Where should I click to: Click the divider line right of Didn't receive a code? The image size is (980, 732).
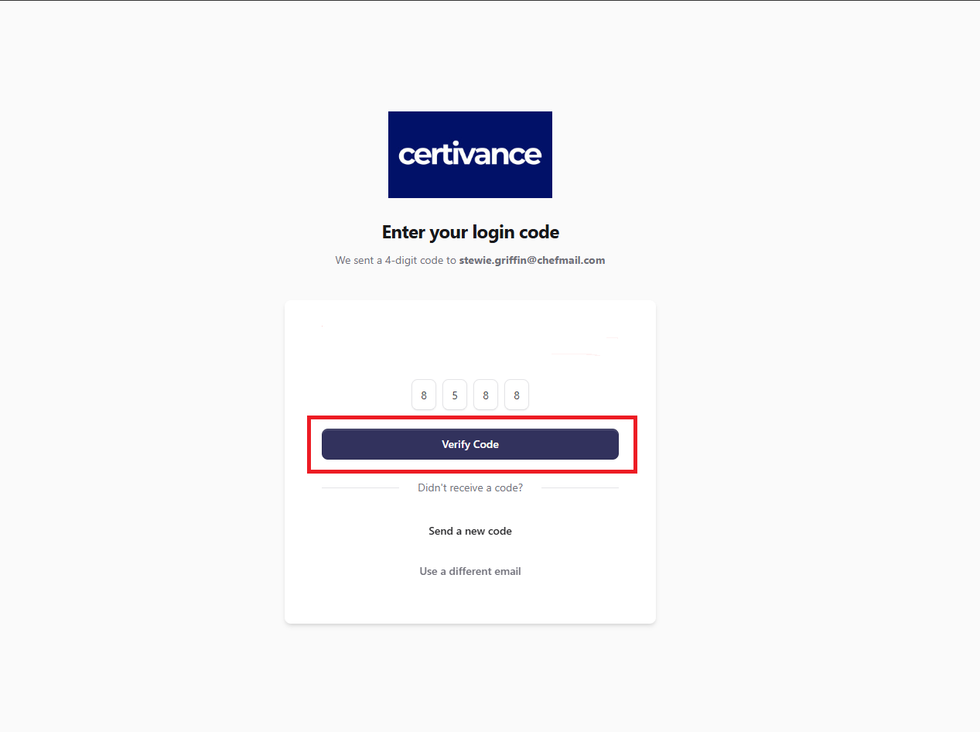click(580, 487)
